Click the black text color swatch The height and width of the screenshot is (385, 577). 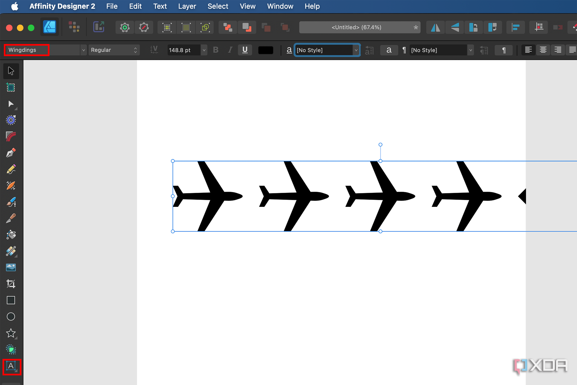[x=266, y=50]
